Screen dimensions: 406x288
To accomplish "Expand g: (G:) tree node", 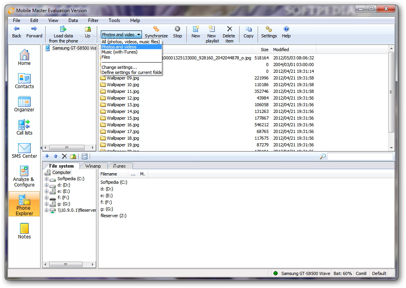I will [46, 204].
